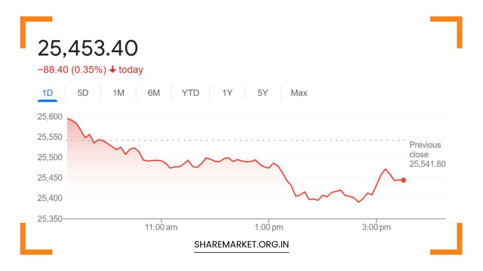483x271 pixels.
Task: Select the 5Y time range
Action: click(262, 93)
